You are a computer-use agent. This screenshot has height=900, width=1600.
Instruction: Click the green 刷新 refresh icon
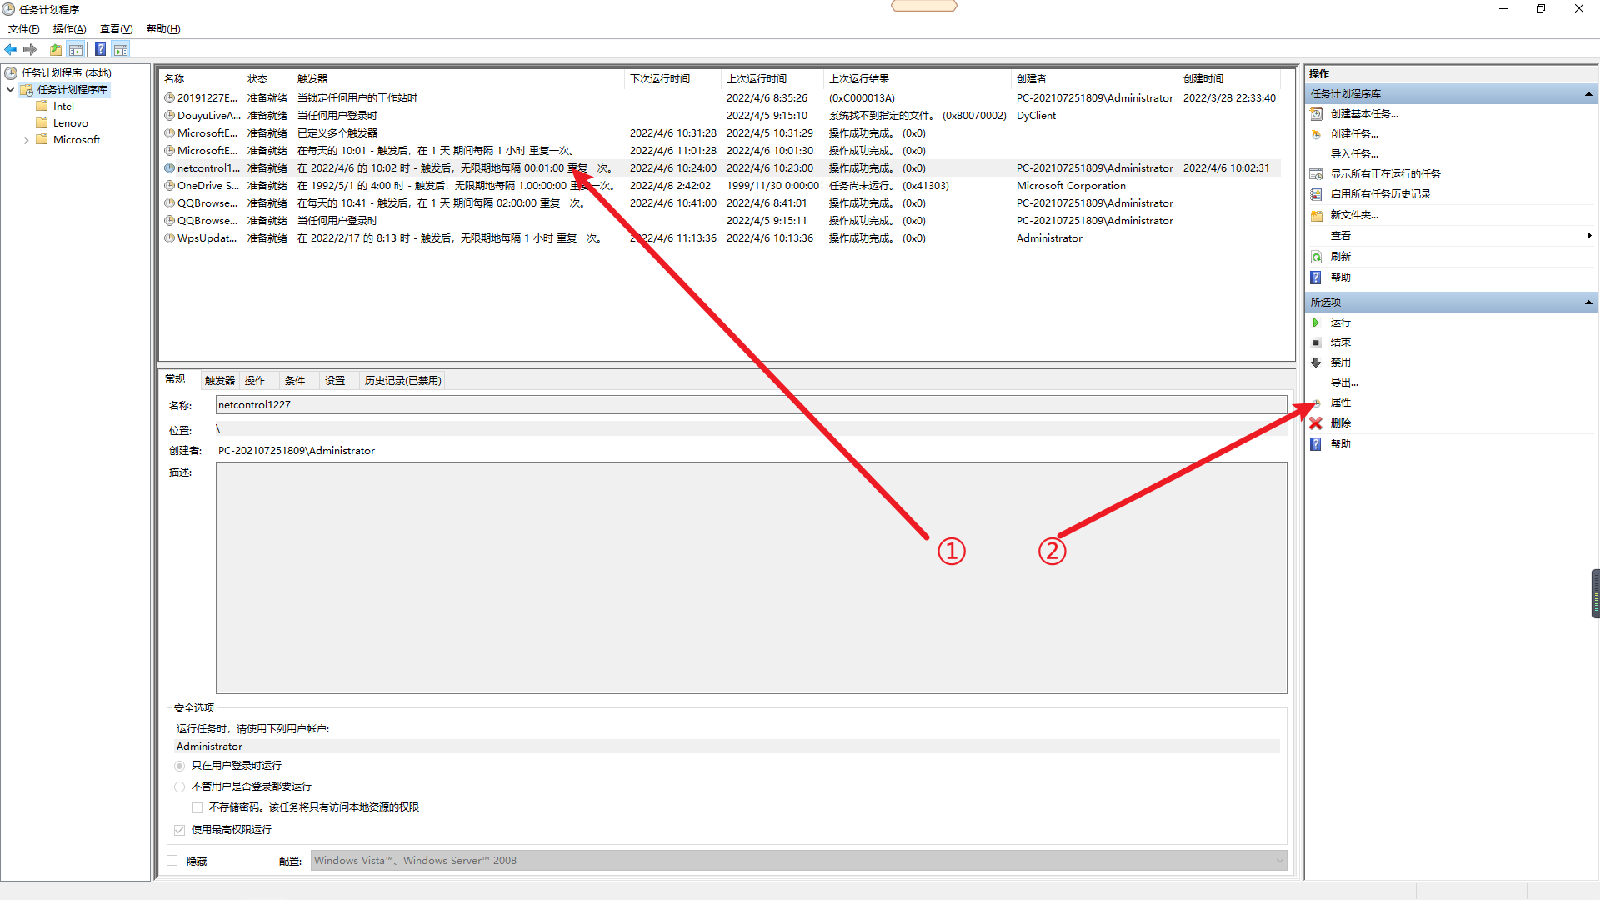(1317, 257)
